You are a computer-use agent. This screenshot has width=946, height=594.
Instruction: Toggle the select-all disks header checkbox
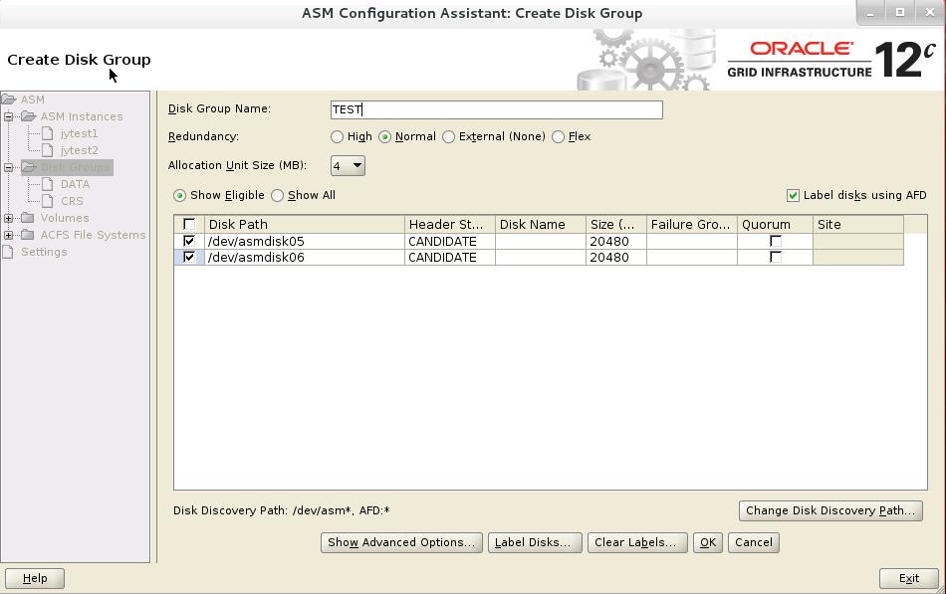[x=189, y=224]
